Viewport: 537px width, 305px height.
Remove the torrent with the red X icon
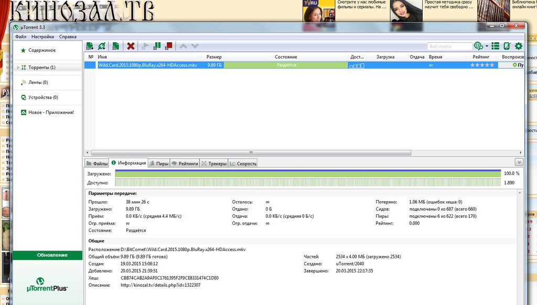(131, 46)
